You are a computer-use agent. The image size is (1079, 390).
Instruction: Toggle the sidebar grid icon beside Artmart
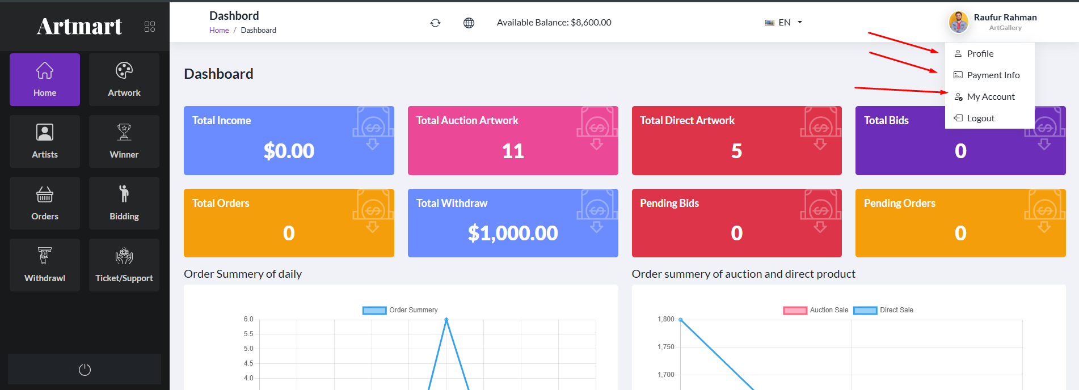pyautogui.click(x=150, y=27)
